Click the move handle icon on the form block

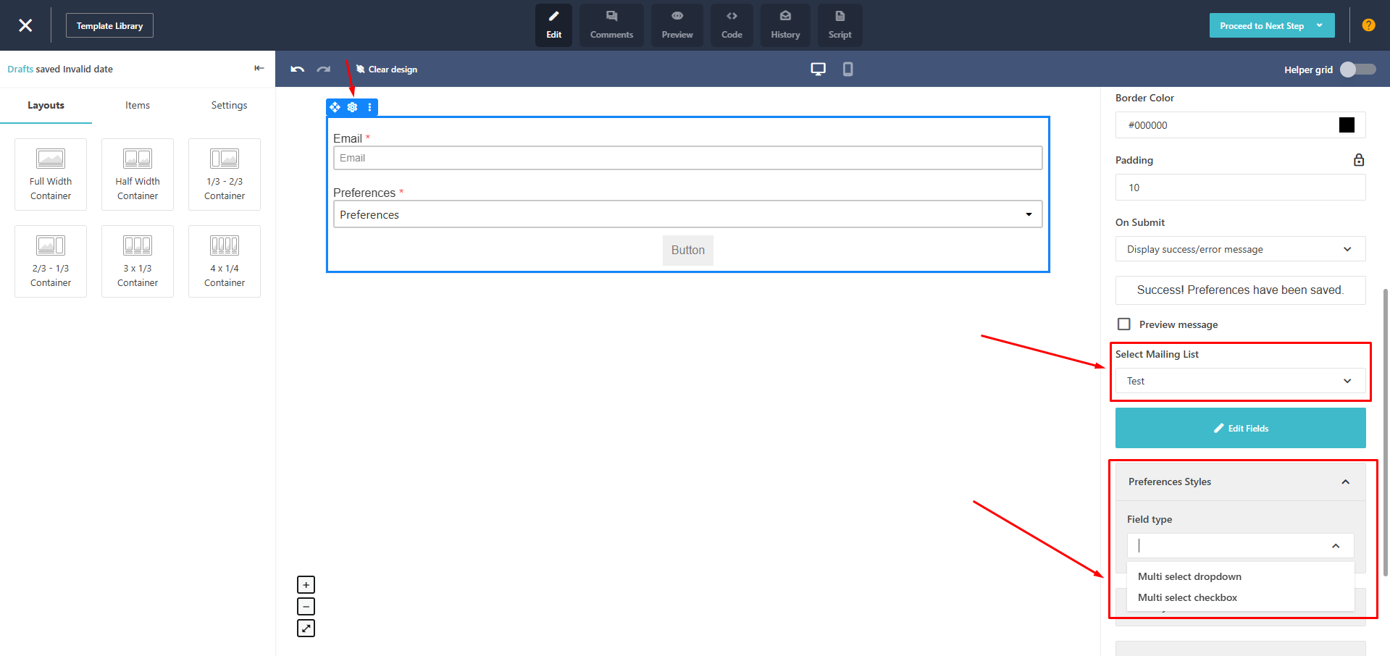335,107
